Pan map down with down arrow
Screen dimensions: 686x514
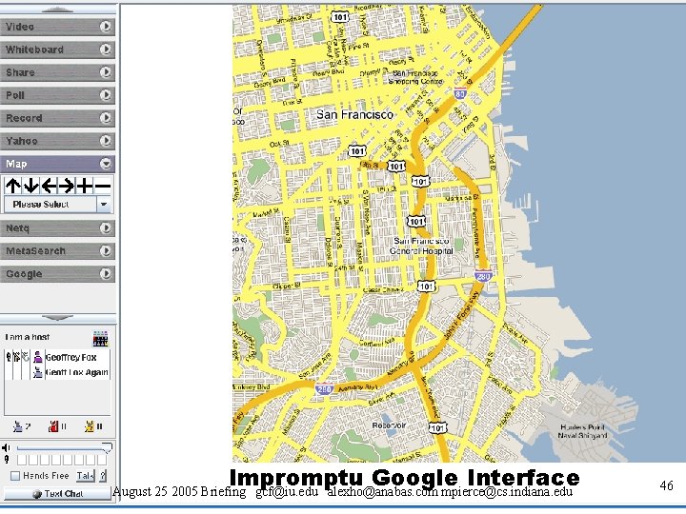pyautogui.click(x=30, y=186)
